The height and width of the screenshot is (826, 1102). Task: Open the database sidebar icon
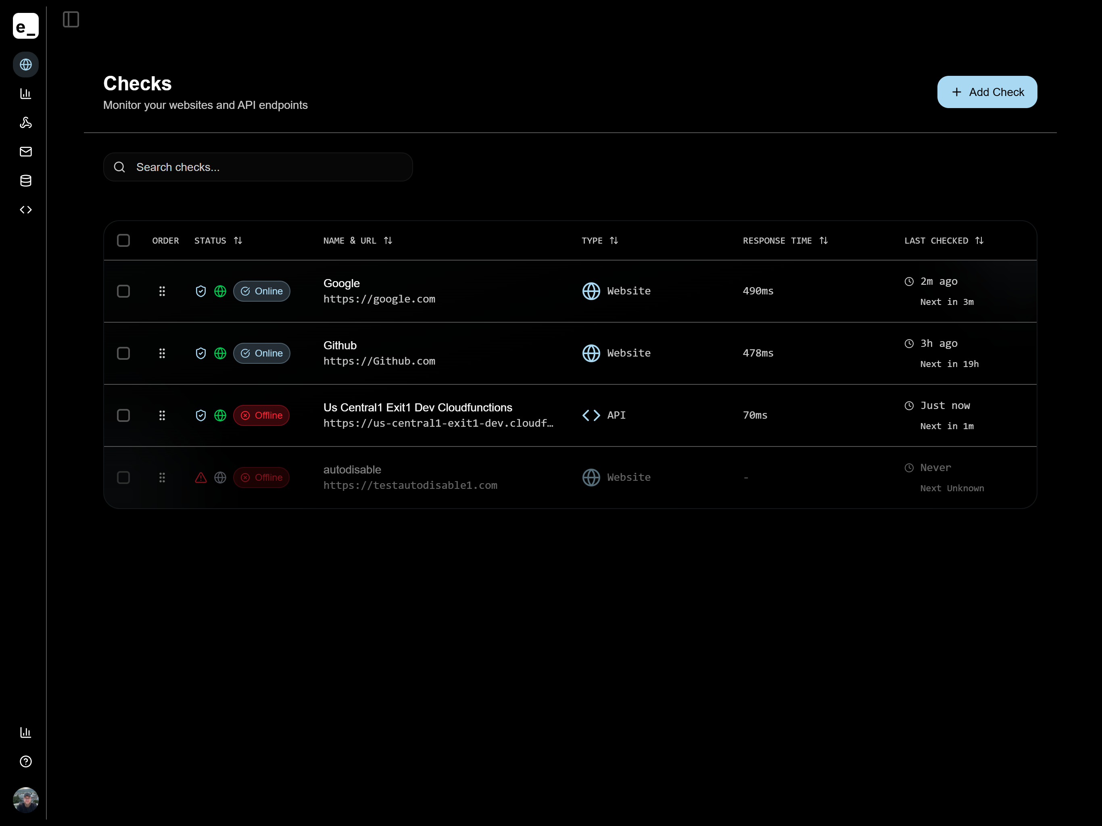click(x=25, y=181)
